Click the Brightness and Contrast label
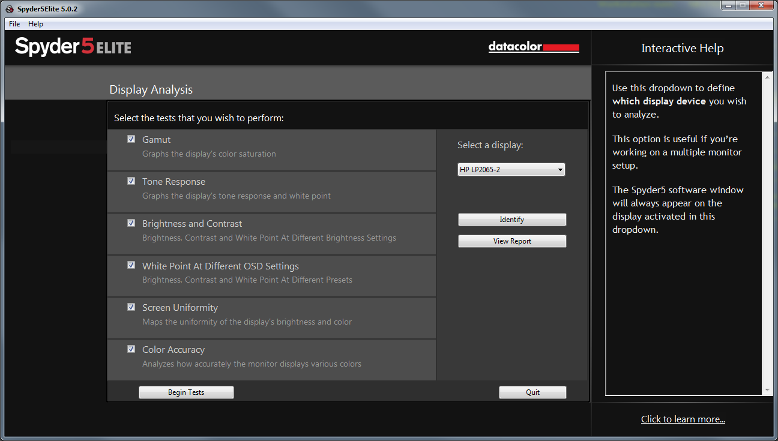Screen dimensions: 778x441 (x=192, y=224)
